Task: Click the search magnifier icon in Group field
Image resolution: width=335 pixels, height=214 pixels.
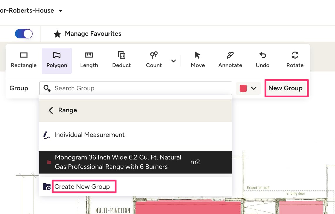Action: pyautogui.click(x=47, y=88)
